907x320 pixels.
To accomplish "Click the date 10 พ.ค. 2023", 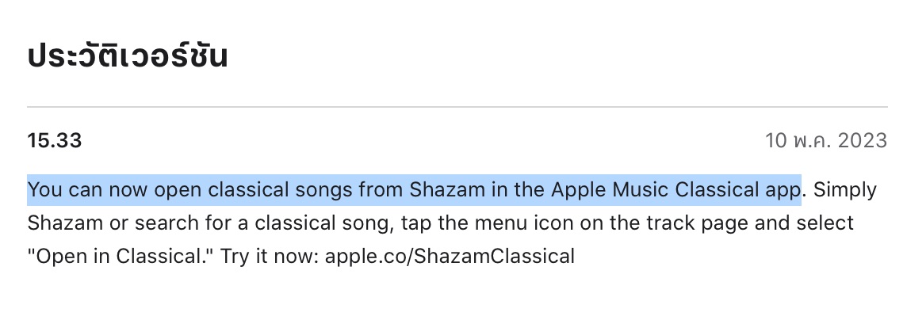I will tap(825, 141).
